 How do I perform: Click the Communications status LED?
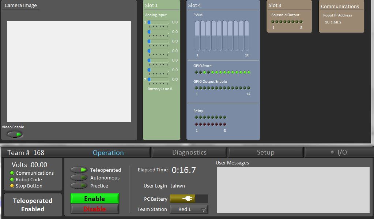[x=12, y=172]
